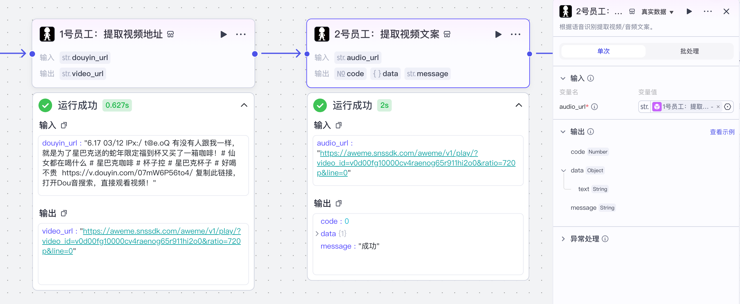Screen dimensions: 740x304
Task: Collapse the 1号员工 run result panel
Action: pos(244,105)
